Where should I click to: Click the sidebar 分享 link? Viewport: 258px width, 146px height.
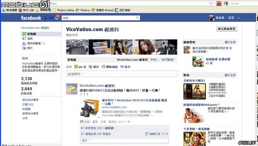[x=25, y=118]
